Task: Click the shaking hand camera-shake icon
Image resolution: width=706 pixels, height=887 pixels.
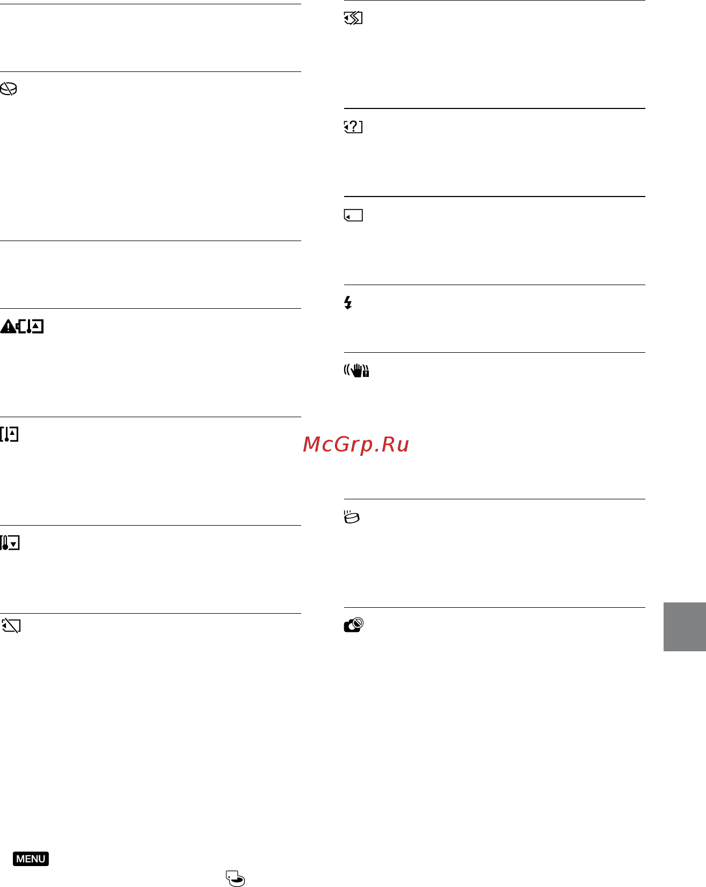Action: pos(356,370)
